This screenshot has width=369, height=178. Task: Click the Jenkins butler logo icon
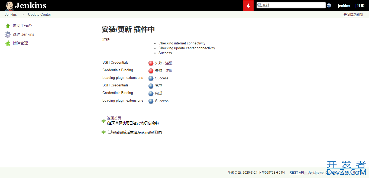(9, 6)
